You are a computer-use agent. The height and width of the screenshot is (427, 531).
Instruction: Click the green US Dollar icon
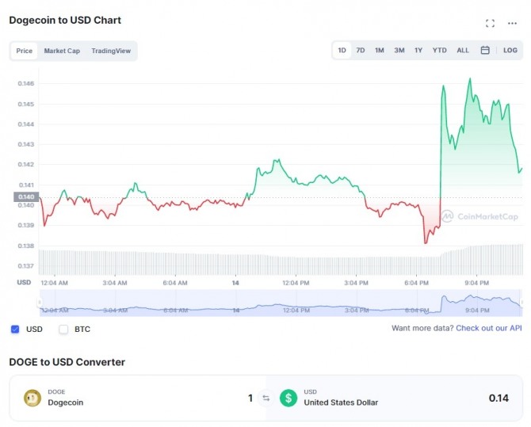pyautogui.click(x=288, y=398)
